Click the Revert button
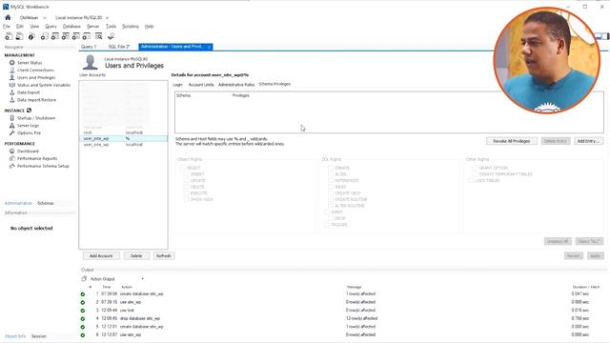This screenshot has height=343, width=610. click(x=574, y=256)
